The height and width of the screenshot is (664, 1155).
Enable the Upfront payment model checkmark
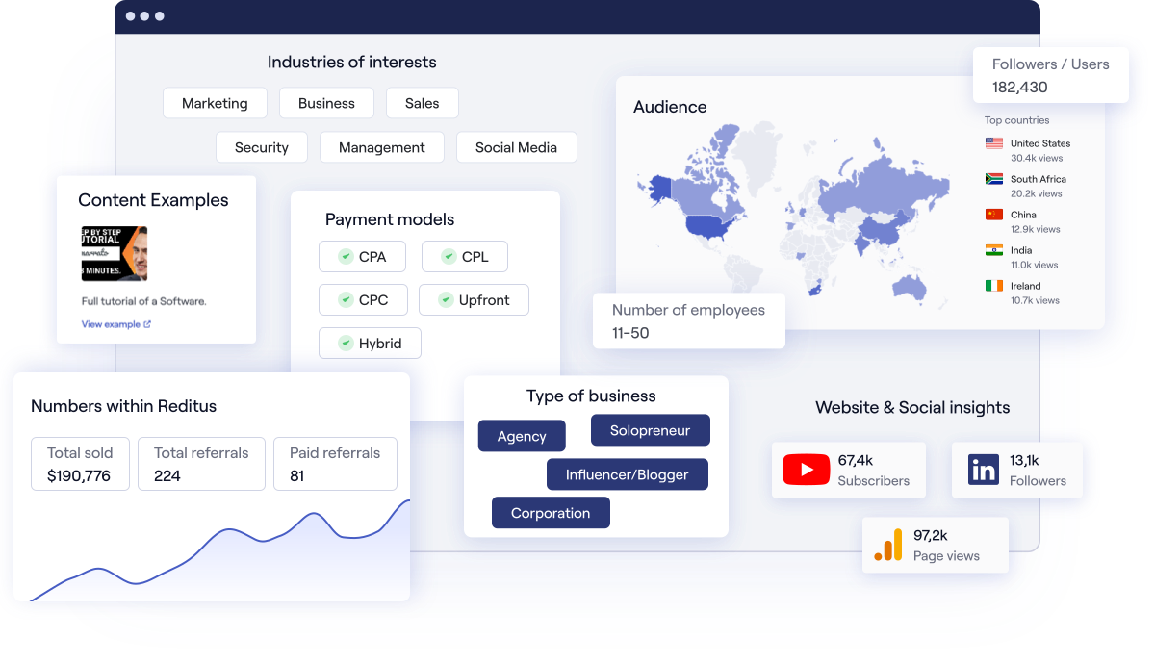(x=448, y=299)
